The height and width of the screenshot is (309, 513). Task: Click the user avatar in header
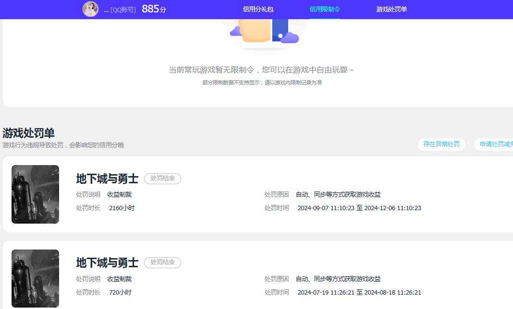tap(91, 9)
